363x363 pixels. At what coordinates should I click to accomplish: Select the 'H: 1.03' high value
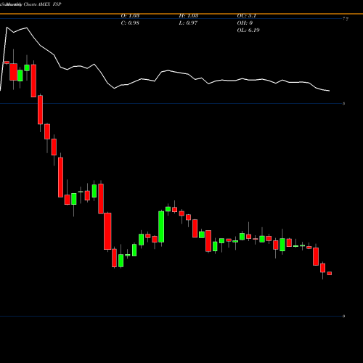(189, 16)
